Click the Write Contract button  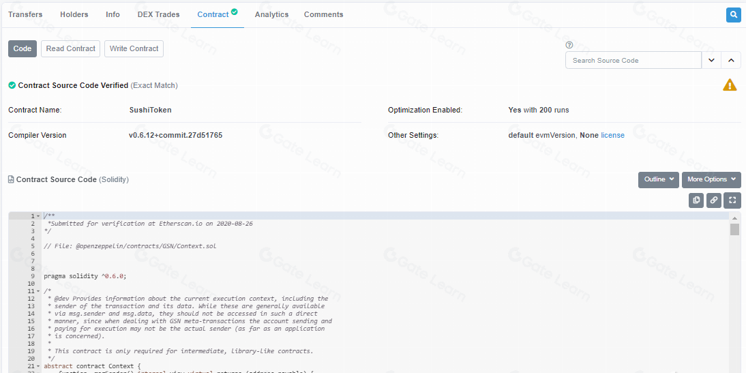(x=134, y=48)
